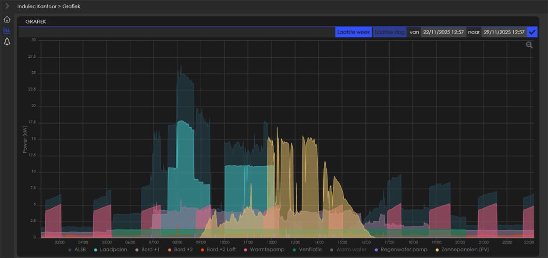The width and height of the screenshot is (548, 258).
Task: Open the Home icon in sidebar
Action: 7,19
